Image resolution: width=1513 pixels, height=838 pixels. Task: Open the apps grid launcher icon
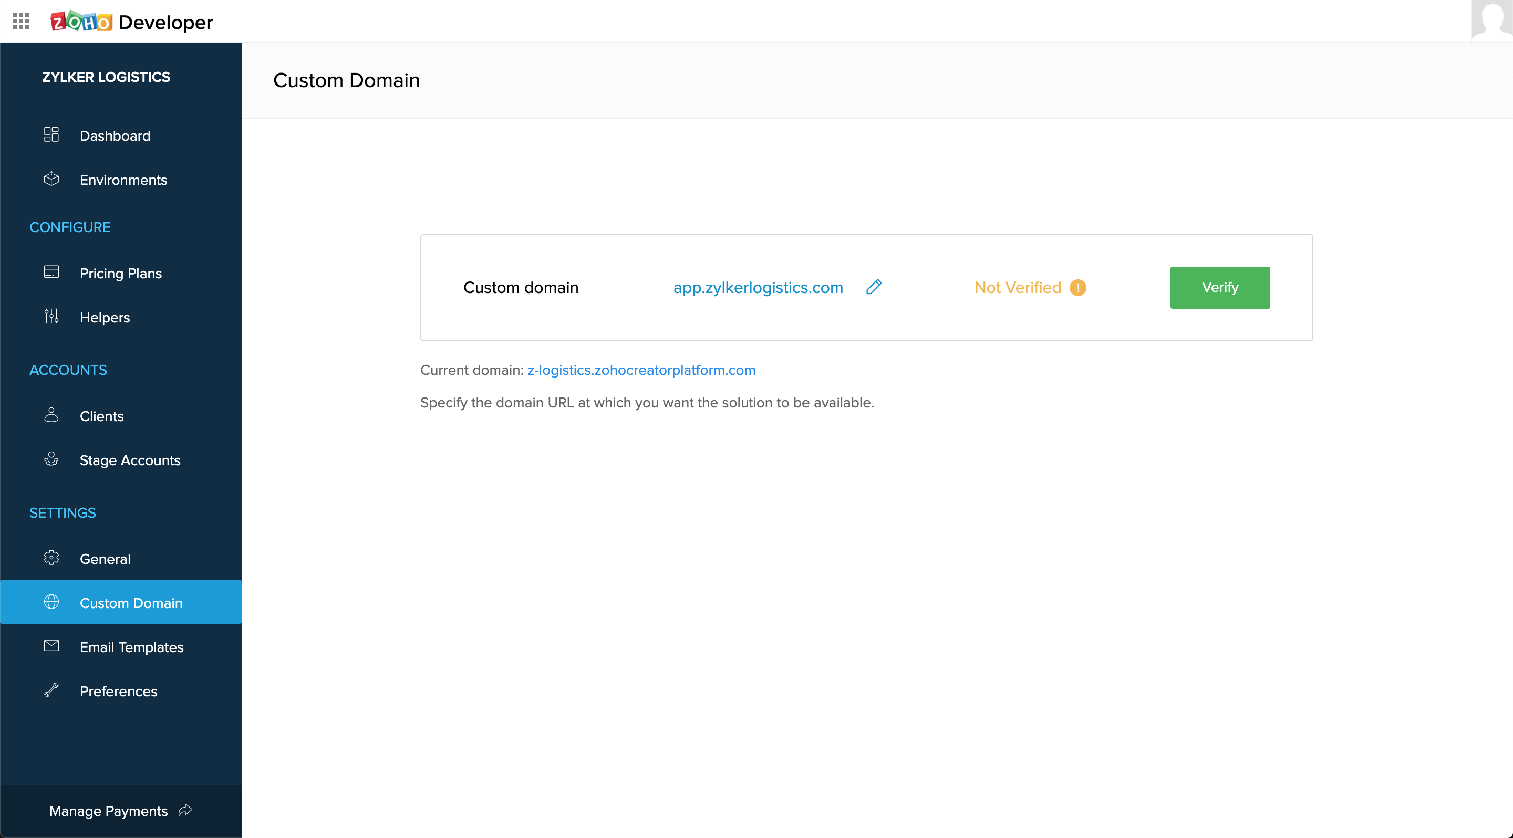point(20,21)
